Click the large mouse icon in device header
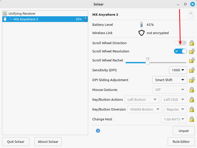The width and height of the screenshot is (197, 148). 191,14
